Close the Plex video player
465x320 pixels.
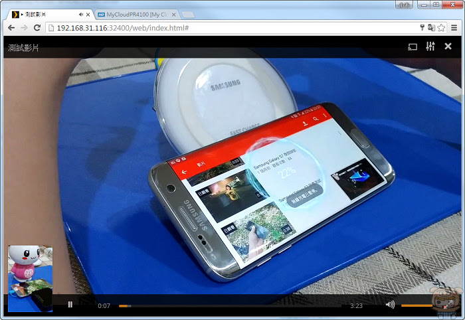pyautogui.click(x=448, y=46)
